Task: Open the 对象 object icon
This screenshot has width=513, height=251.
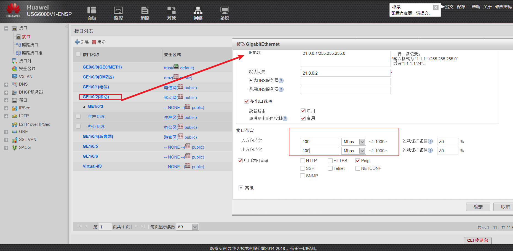Action: pos(171,10)
